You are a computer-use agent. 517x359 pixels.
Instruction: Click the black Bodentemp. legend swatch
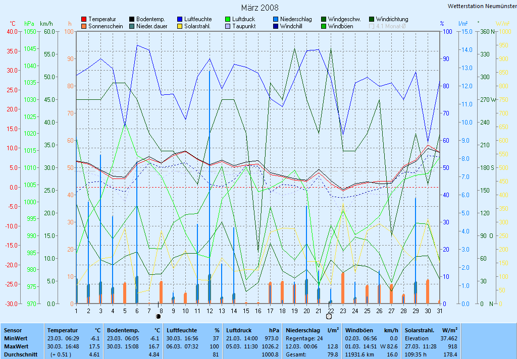coord(132,20)
